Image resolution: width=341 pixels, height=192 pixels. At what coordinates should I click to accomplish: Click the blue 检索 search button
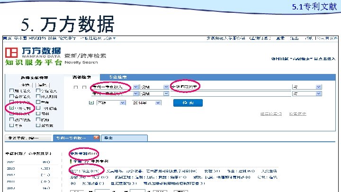(188, 103)
